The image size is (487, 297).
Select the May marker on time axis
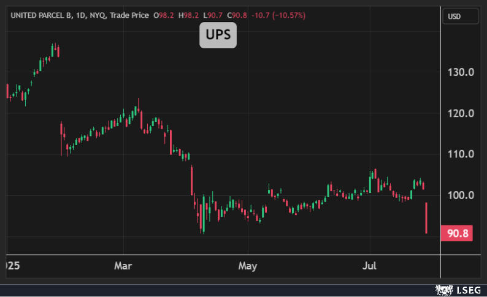(247, 266)
